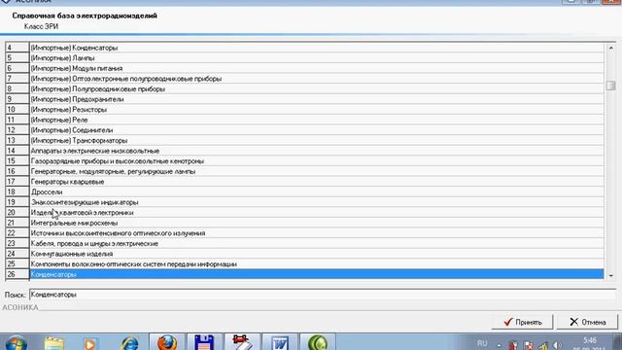Select row 'Знакосинтезирующие индикаторы'
Screen dimensions: 622x350
[x=317, y=202]
